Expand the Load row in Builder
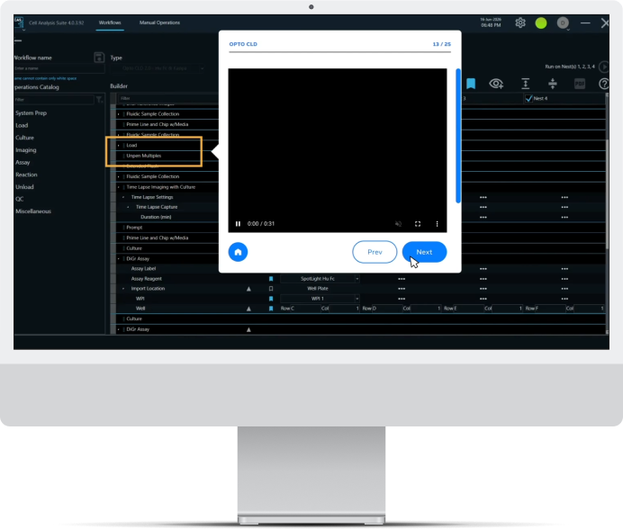This screenshot has width=623, height=529. click(119, 146)
